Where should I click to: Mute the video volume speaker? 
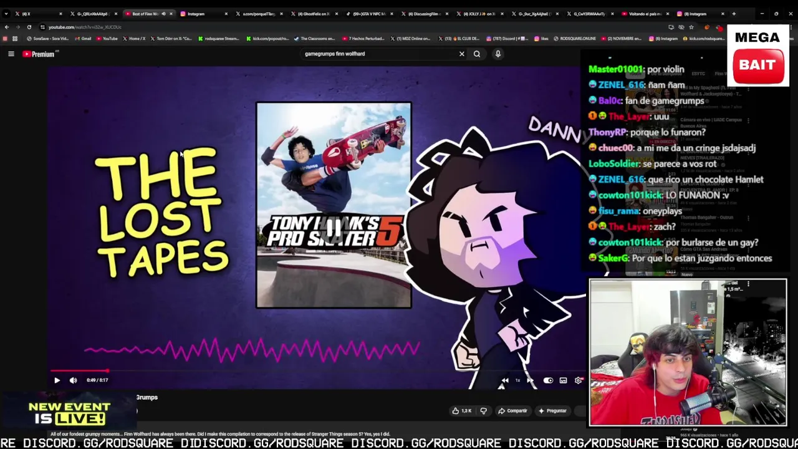click(73, 380)
